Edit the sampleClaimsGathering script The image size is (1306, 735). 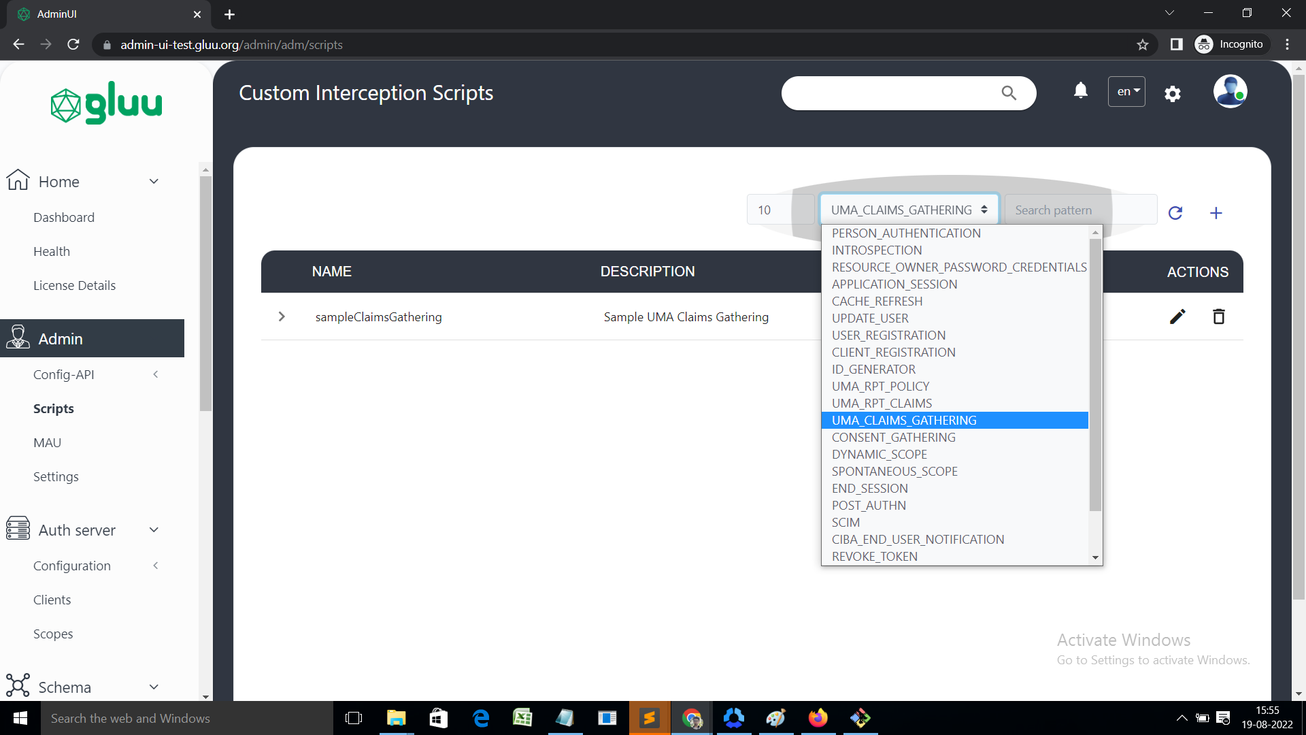(x=1177, y=316)
